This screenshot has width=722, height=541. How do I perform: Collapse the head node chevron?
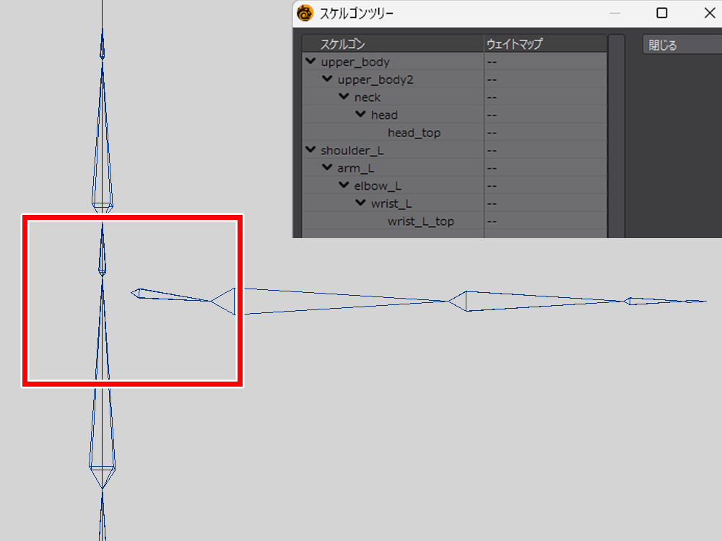pyautogui.click(x=360, y=114)
